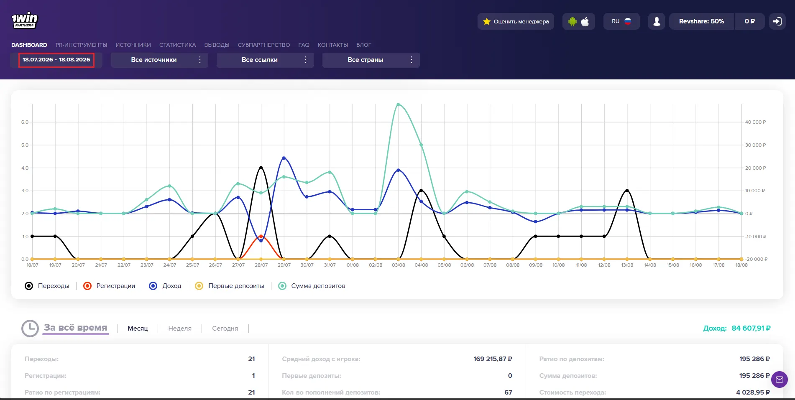
Task: Click the clock icon beside За всё время
Action: [30, 329]
